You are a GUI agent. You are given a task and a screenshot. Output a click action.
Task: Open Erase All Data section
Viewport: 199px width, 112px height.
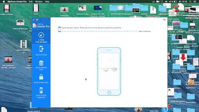[x=41, y=51]
